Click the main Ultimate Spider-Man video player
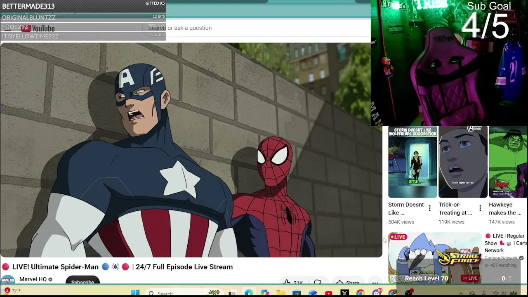This screenshot has height=297, width=528. tap(191, 150)
